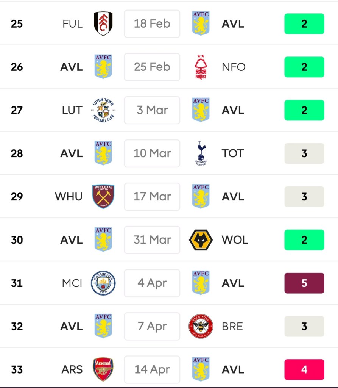
Task: Click the Arsenal club crest
Action: click(103, 369)
